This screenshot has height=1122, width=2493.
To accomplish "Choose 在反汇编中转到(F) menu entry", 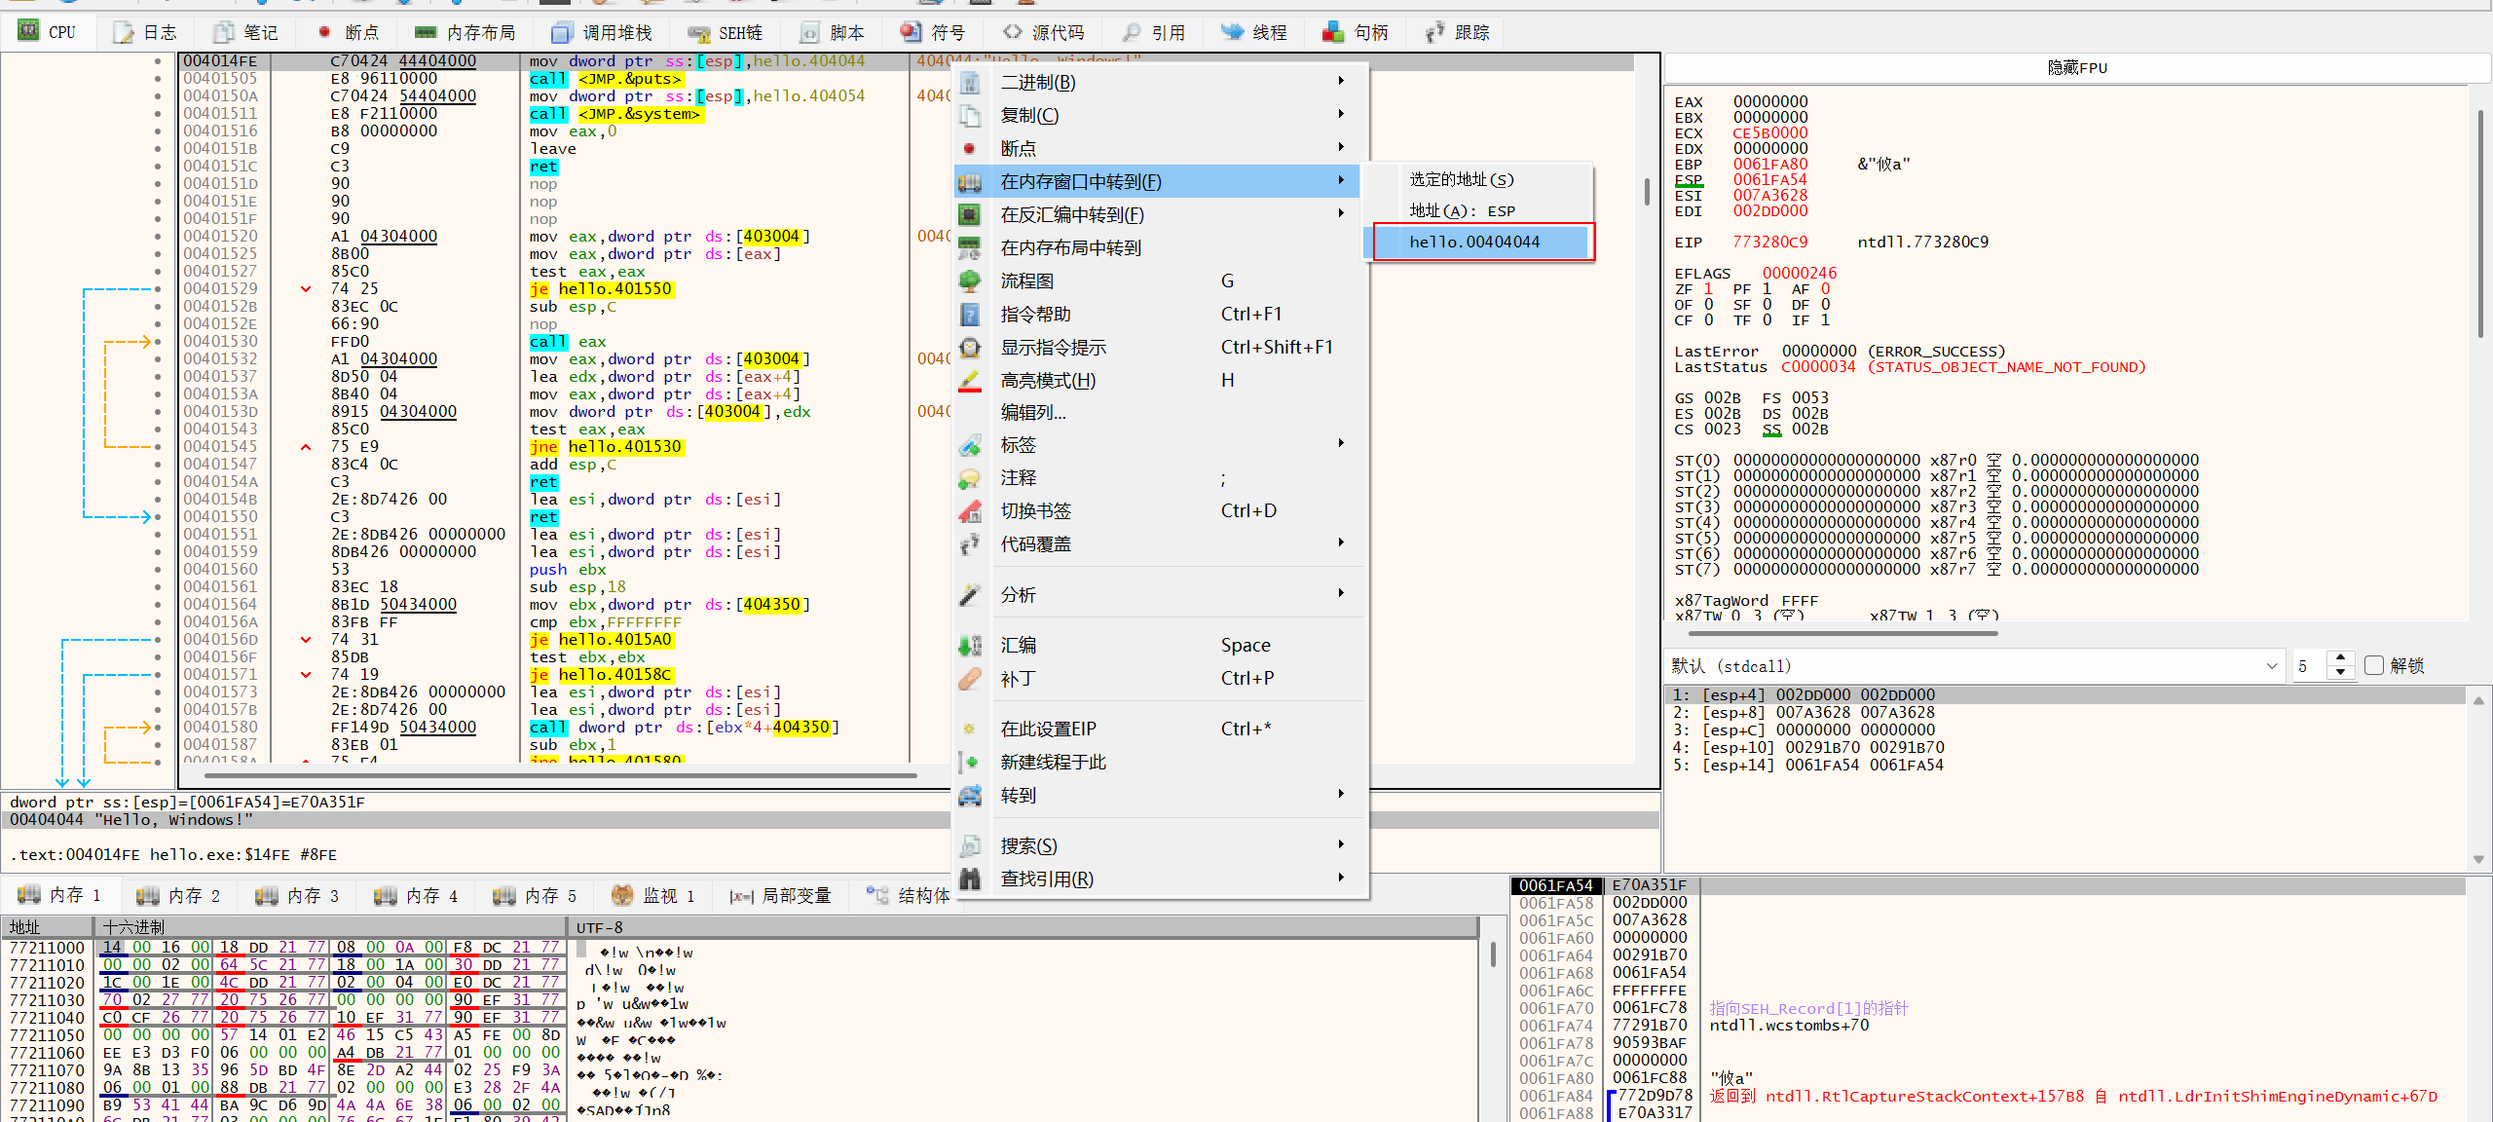I will (x=1158, y=214).
